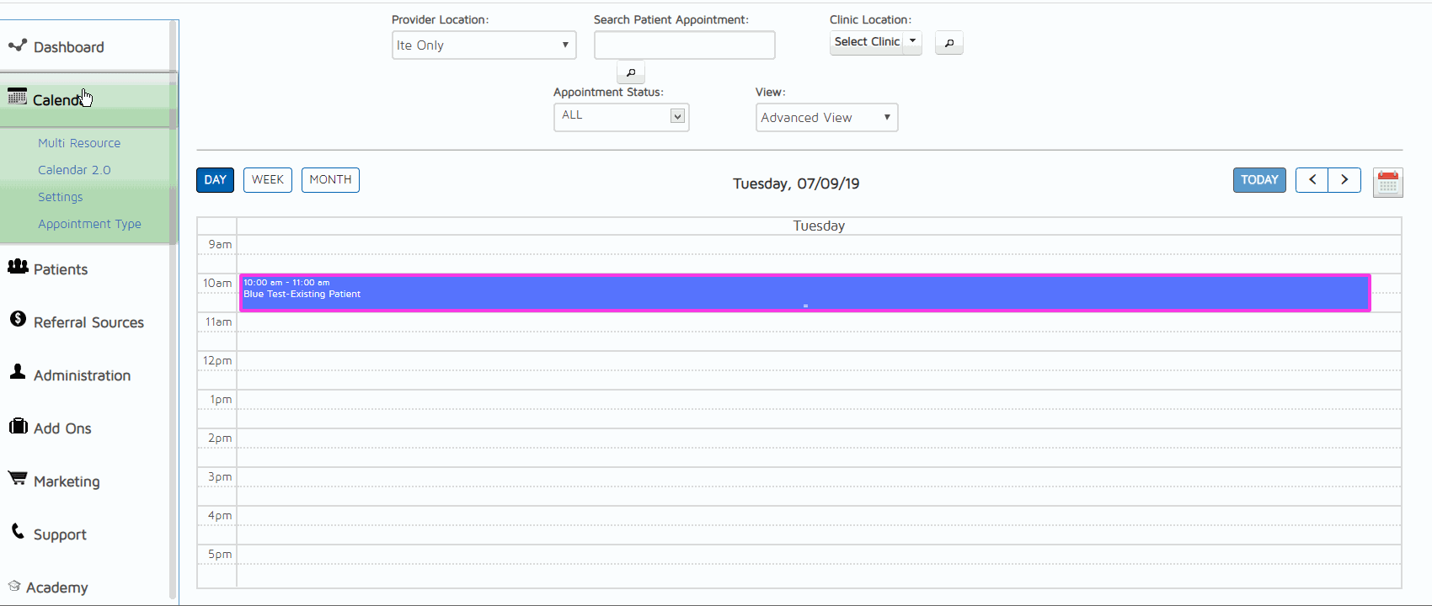The image size is (1432, 606).
Task: Click the Dashboard icon in sidebar
Action: [x=17, y=45]
